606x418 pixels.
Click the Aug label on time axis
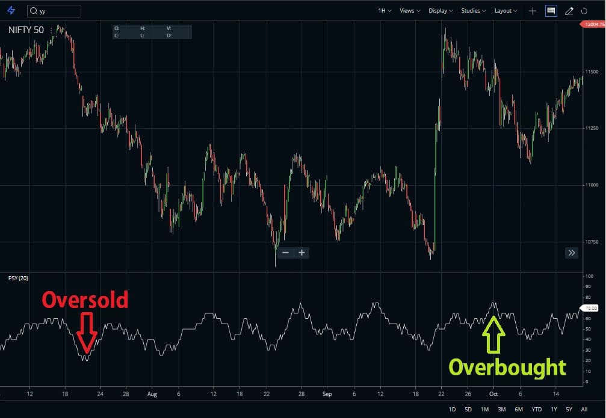click(152, 394)
